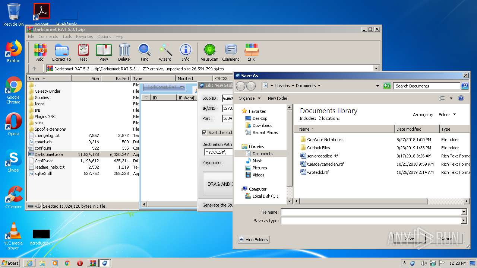Viewport: 477px width, 268px height.
Task: Click the Delete trash icon in WinRAR
Action: 124,52
